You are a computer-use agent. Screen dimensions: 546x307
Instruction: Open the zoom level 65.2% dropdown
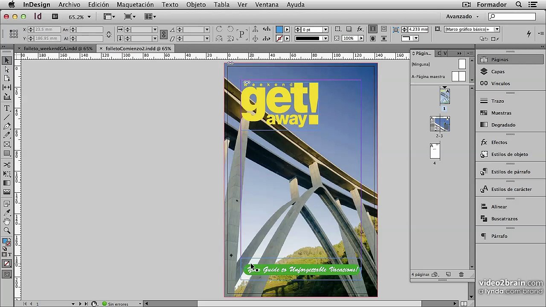pyautogui.click(x=89, y=17)
